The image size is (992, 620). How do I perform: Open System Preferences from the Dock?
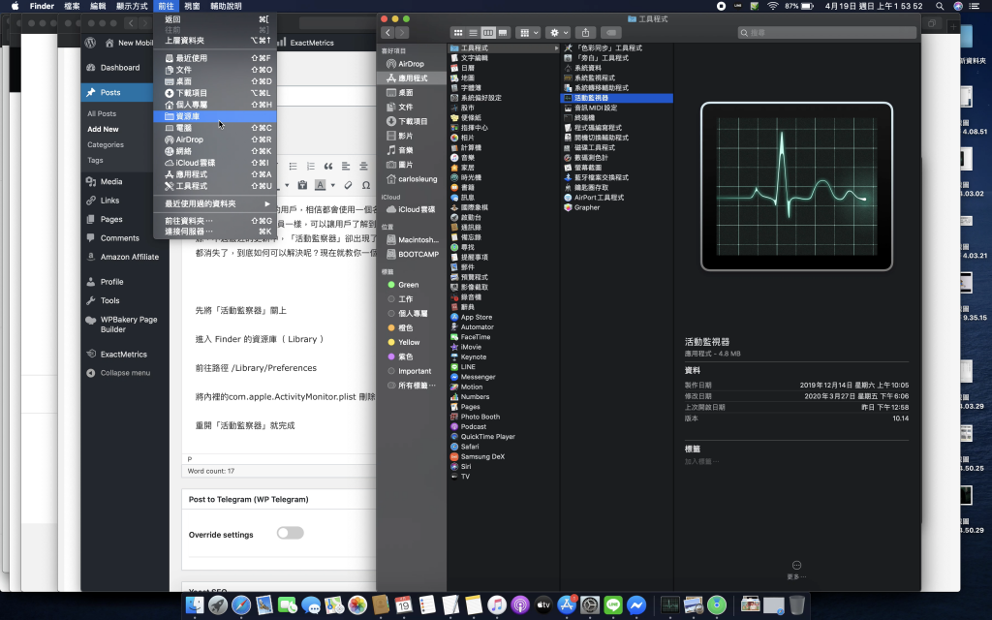(590, 605)
